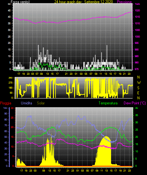
Task: Click the blue "Umidita" legend label
Action: tap(26, 103)
